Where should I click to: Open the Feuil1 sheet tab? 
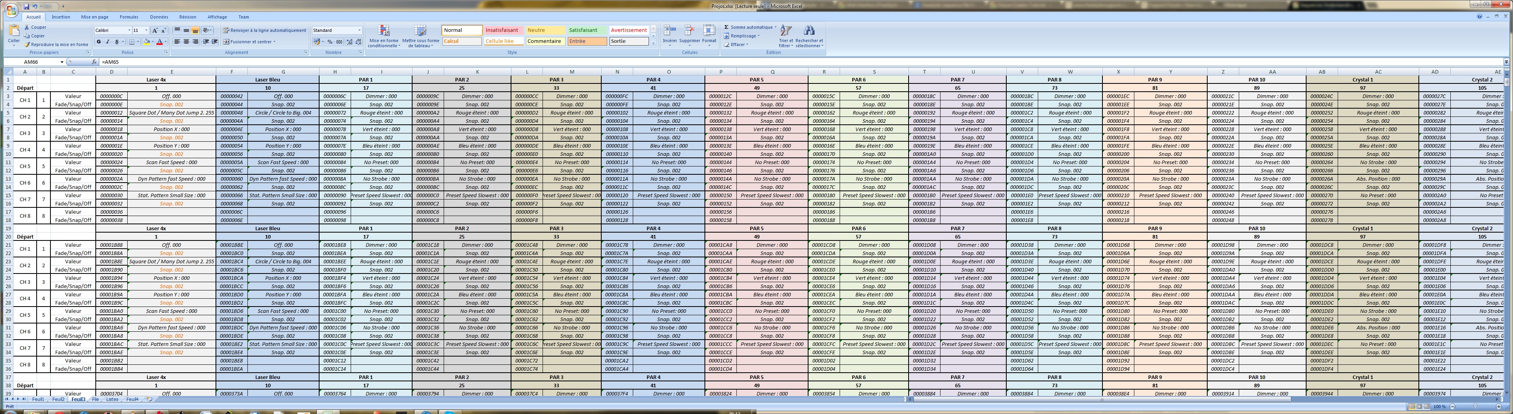coord(38,399)
